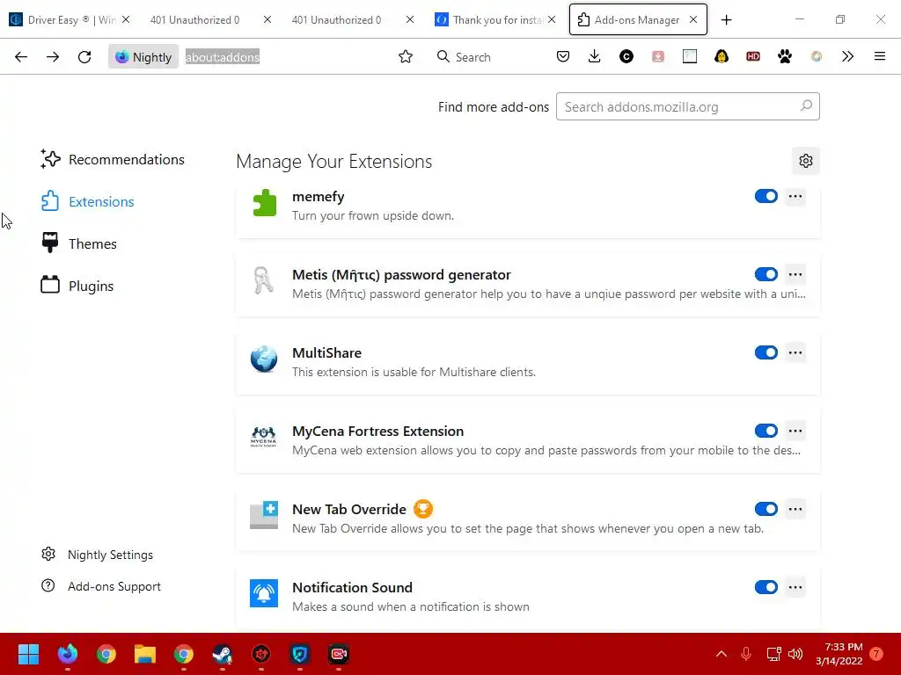Screen dimensions: 901x675
Task: Click the paw print extension icon
Action: click(784, 56)
